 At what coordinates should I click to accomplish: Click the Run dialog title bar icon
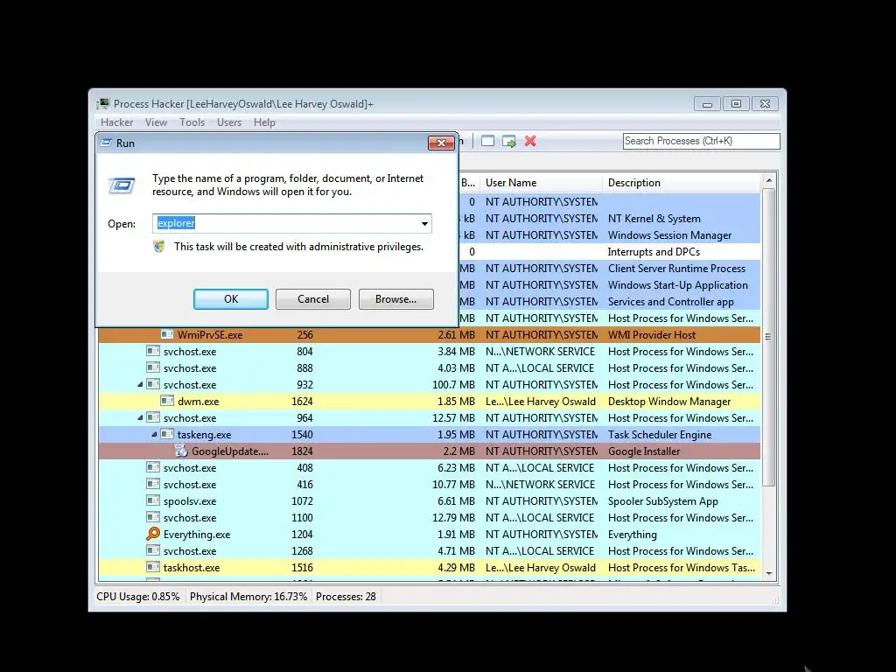coord(106,143)
